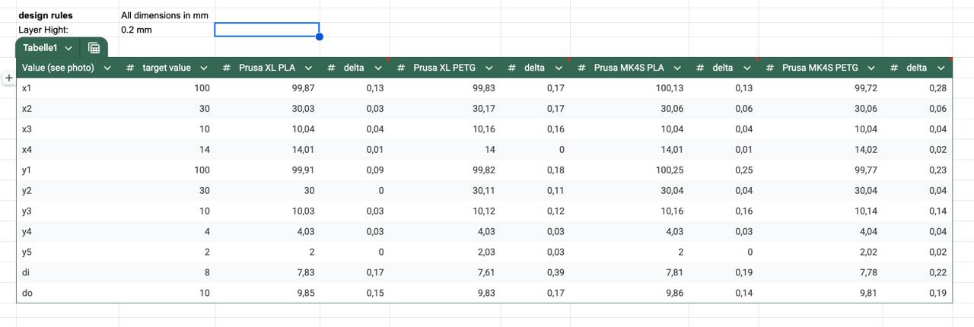Select the 'Layer Hight:' cell

(x=68, y=30)
